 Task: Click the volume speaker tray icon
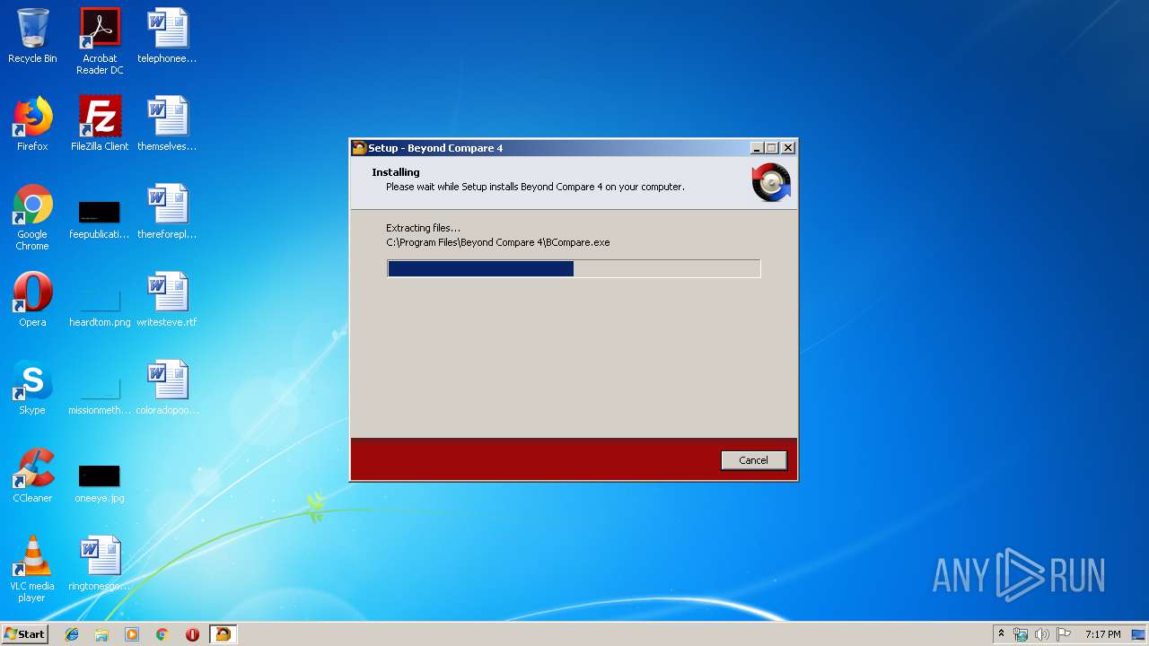pyautogui.click(x=1042, y=634)
